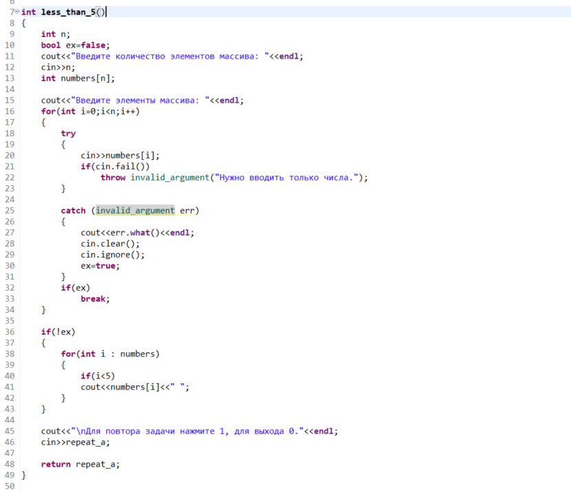
Task: Click line number 19 in the gutter
Action: 10,144
